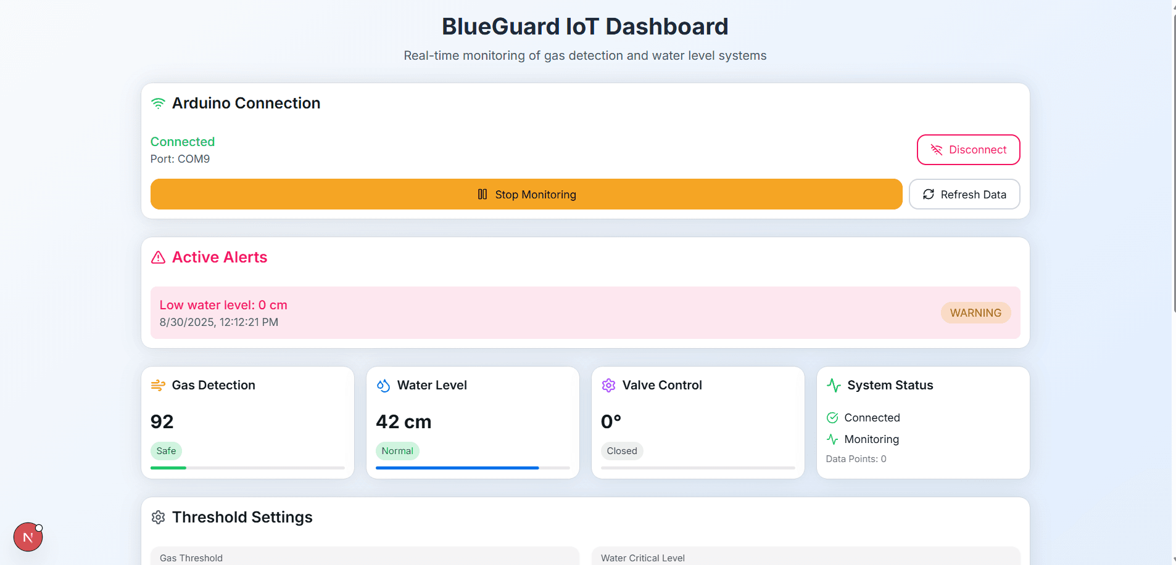Screen dimensions: 1176x565
Task: Click the Wi-Fi icon beside Arduino Connection
Action: click(158, 104)
